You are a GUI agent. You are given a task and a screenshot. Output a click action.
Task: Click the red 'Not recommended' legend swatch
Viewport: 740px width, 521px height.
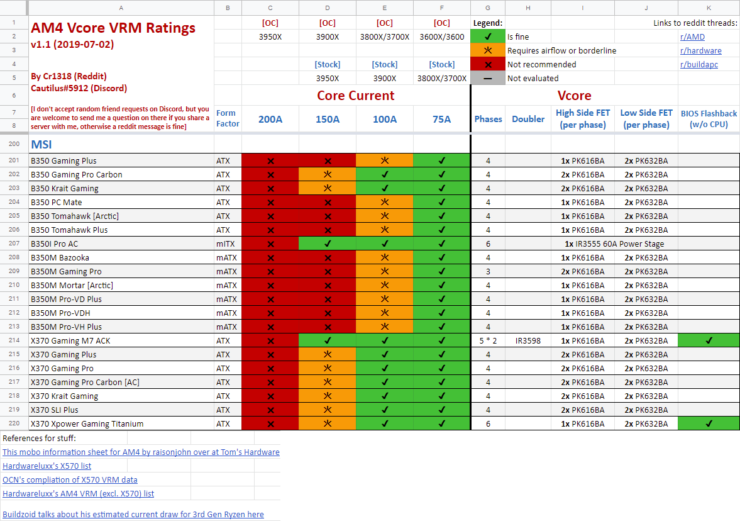(x=488, y=64)
